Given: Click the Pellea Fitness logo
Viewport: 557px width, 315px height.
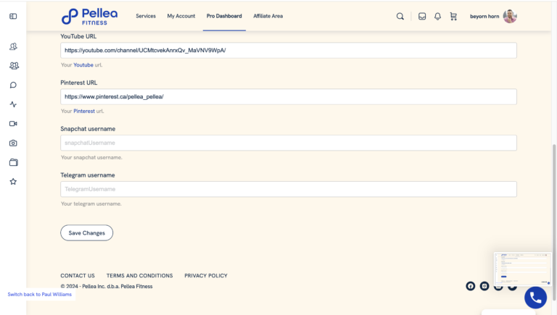Looking at the screenshot, I should pos(89,17).
